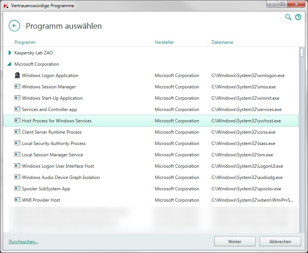Click the smss.exe file path
Screen dimensions: 308x253
[x=244, y=87]
